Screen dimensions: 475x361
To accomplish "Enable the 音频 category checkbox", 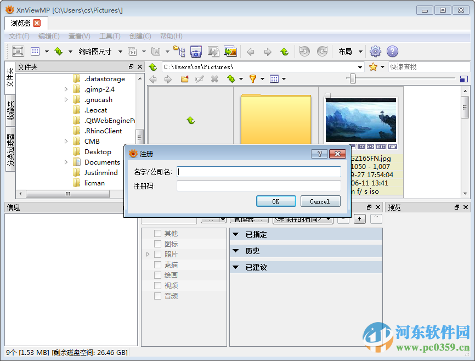I will [x=159, y=295].
